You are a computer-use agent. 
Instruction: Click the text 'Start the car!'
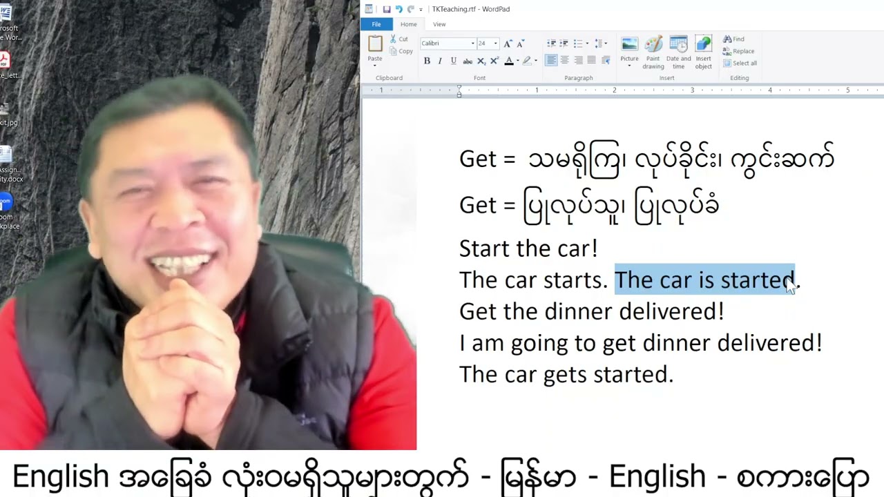pyautogui.click(x=528, y=248)
